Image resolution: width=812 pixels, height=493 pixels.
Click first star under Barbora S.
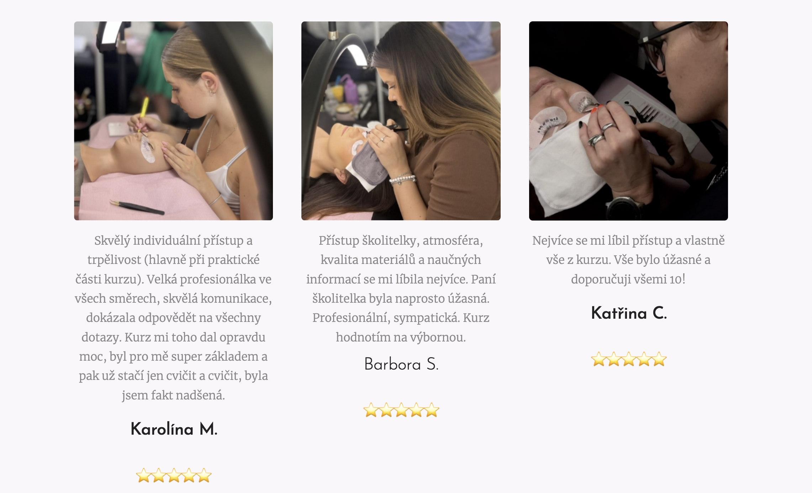point(371,410)
